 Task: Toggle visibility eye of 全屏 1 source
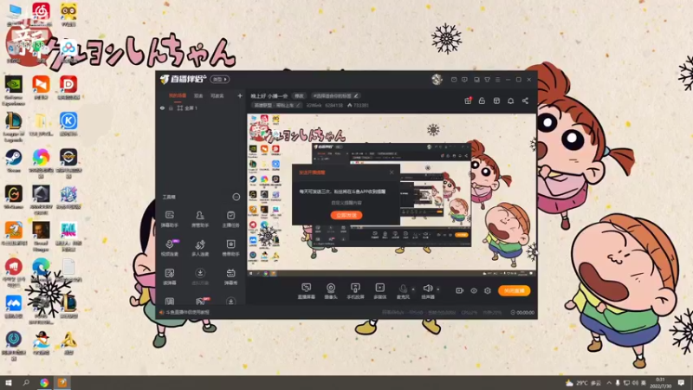[162, 107]
